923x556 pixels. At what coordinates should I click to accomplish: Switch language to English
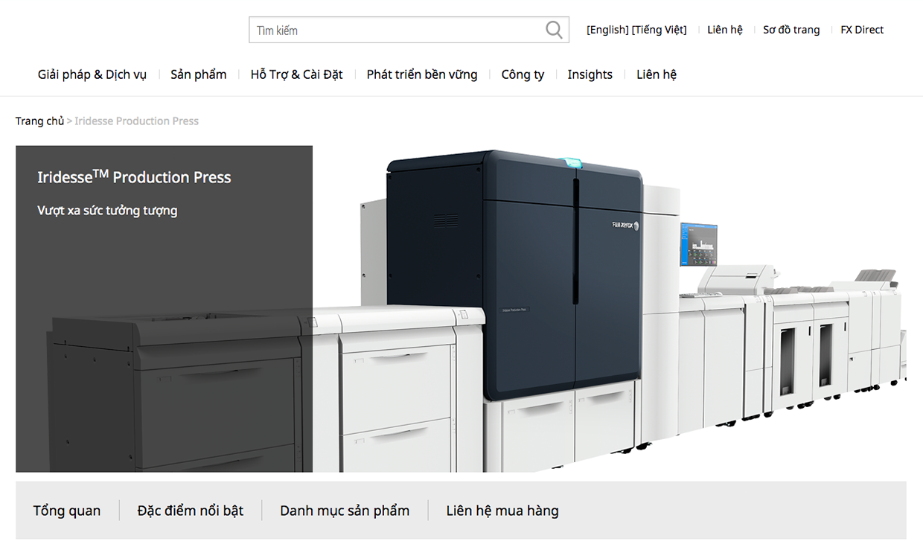pyautogui.click(x=607, y=30)
